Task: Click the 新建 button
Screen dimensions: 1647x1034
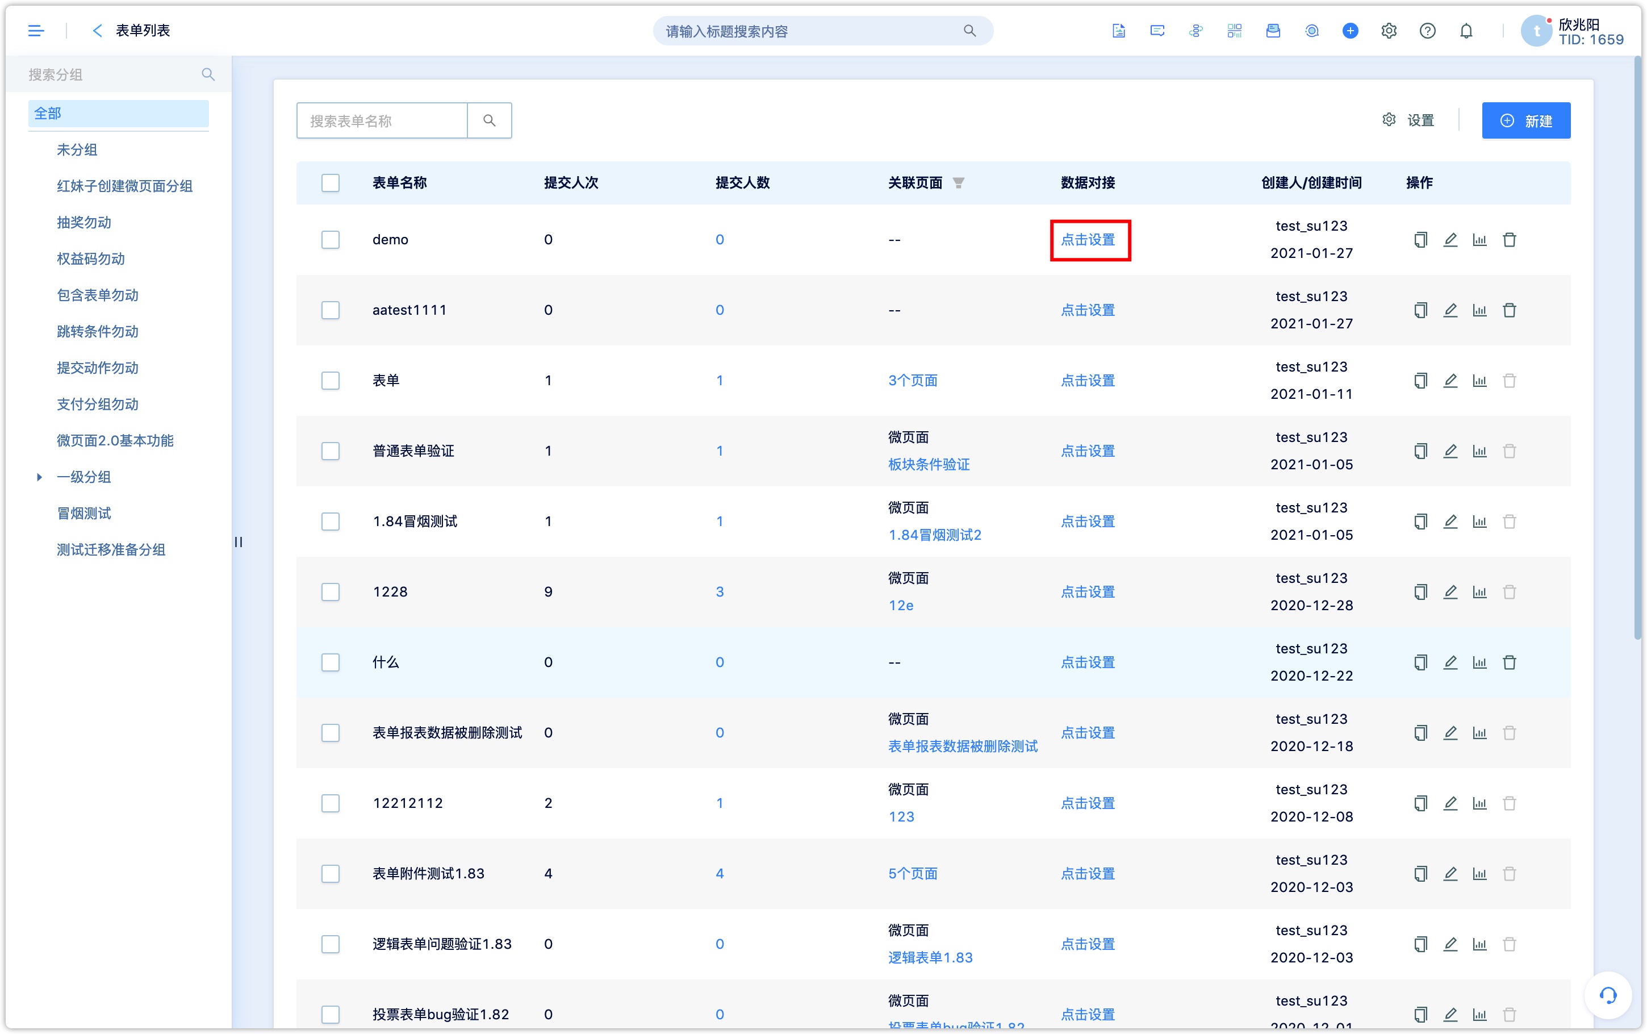Action: [x=1525, y=120]
